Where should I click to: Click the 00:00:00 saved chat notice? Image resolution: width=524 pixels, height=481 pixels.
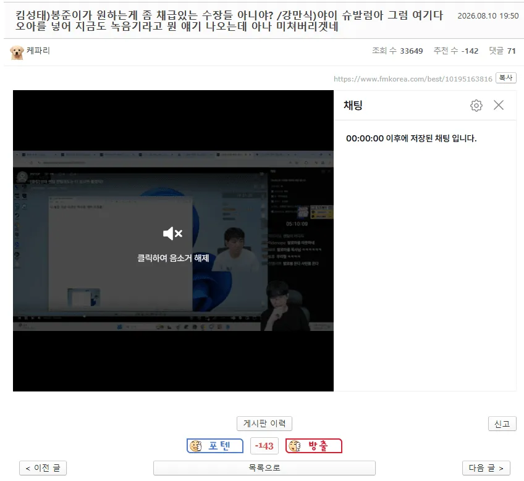411,138
